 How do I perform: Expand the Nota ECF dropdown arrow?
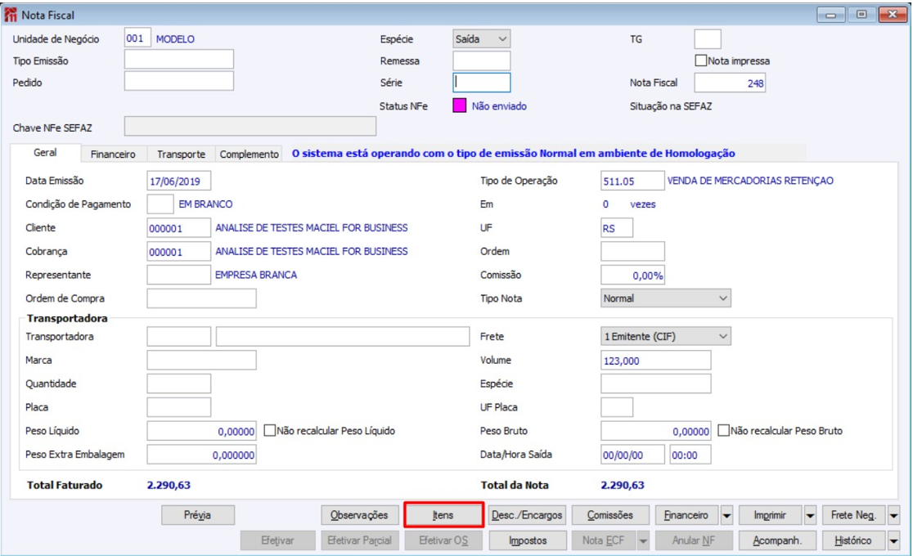click(x=643, y=540)
